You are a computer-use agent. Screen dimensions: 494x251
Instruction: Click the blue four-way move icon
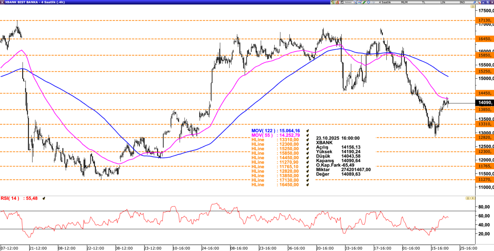[369, 2]
